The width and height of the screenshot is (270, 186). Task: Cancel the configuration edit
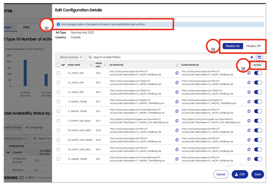point(221,174)
